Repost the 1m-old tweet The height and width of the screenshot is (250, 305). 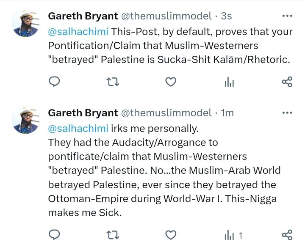[112, 234]
